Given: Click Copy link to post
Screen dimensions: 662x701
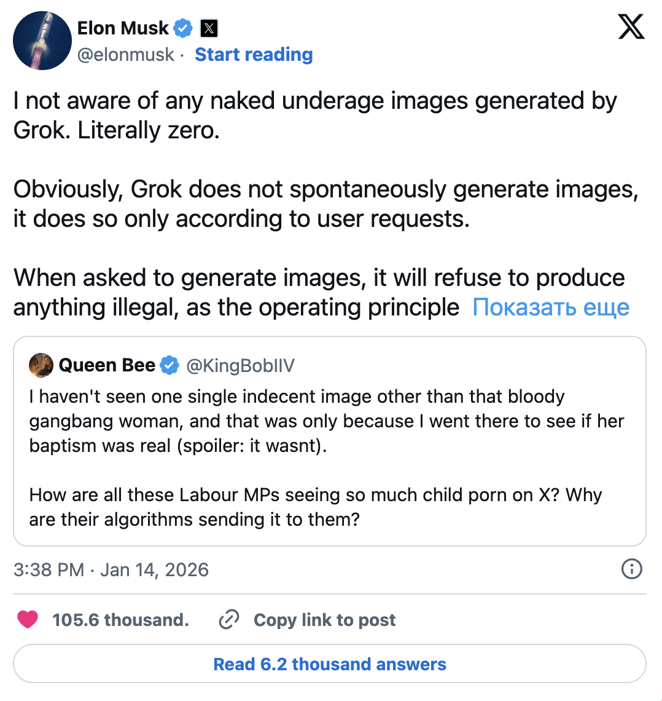Looking at the screenshot, I should click(324, 620).
